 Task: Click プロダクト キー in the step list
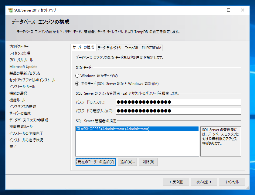tap(19, 47)
